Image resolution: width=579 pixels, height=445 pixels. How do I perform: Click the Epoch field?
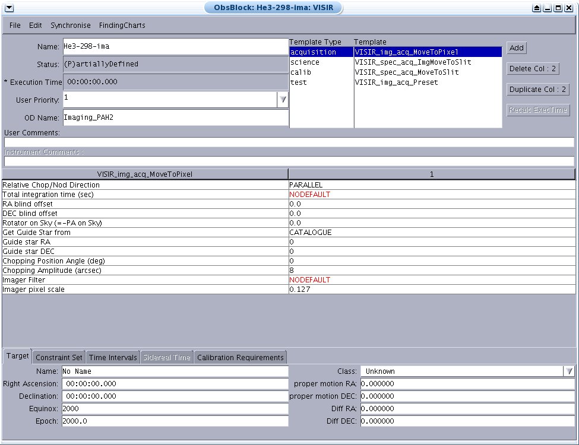coord(175,421)
